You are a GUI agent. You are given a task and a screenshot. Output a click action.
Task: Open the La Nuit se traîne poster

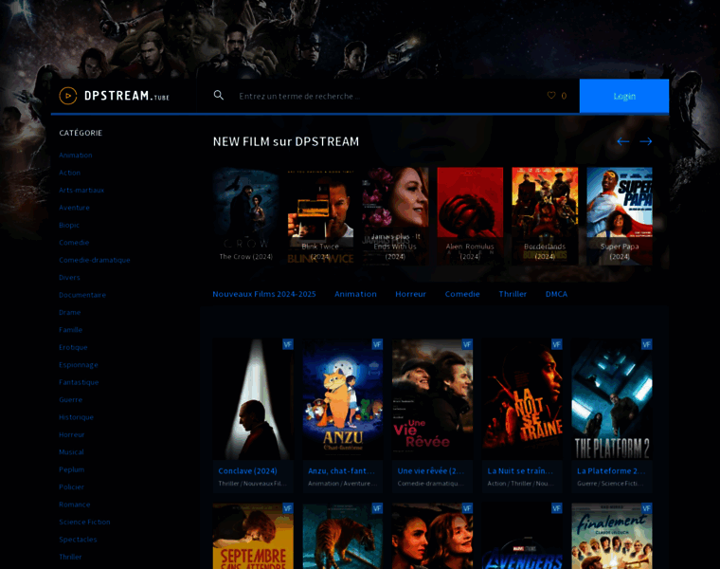point(522,399)
